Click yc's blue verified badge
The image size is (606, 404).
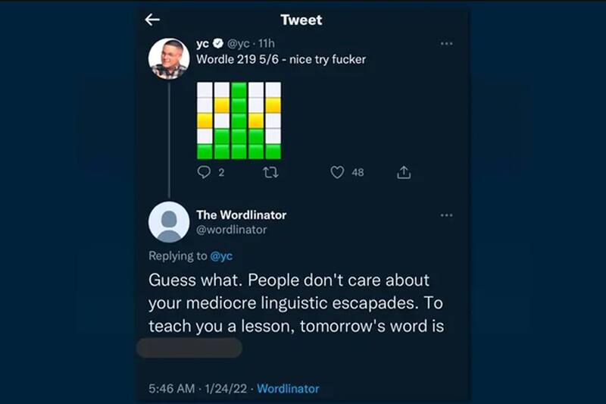click(217, 44)
